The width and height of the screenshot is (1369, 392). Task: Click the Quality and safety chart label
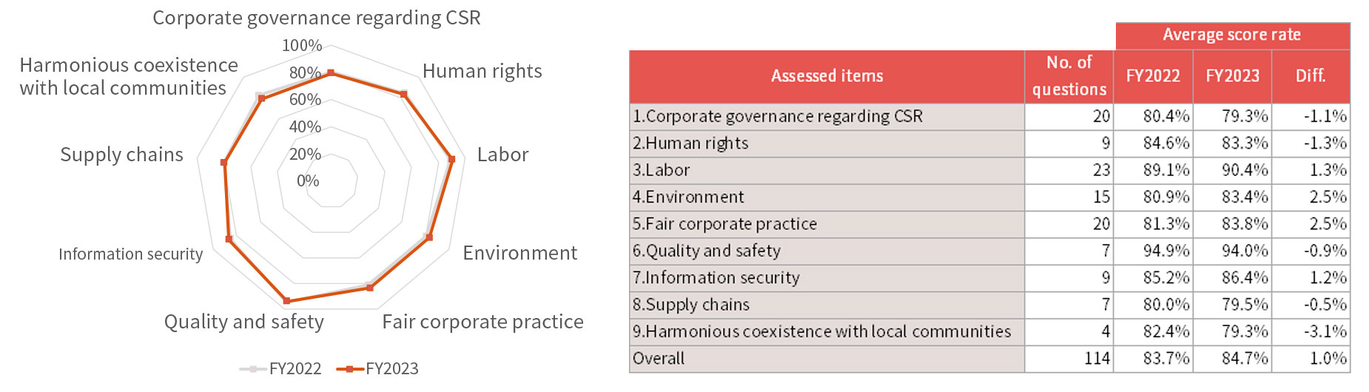pos(244,322)
